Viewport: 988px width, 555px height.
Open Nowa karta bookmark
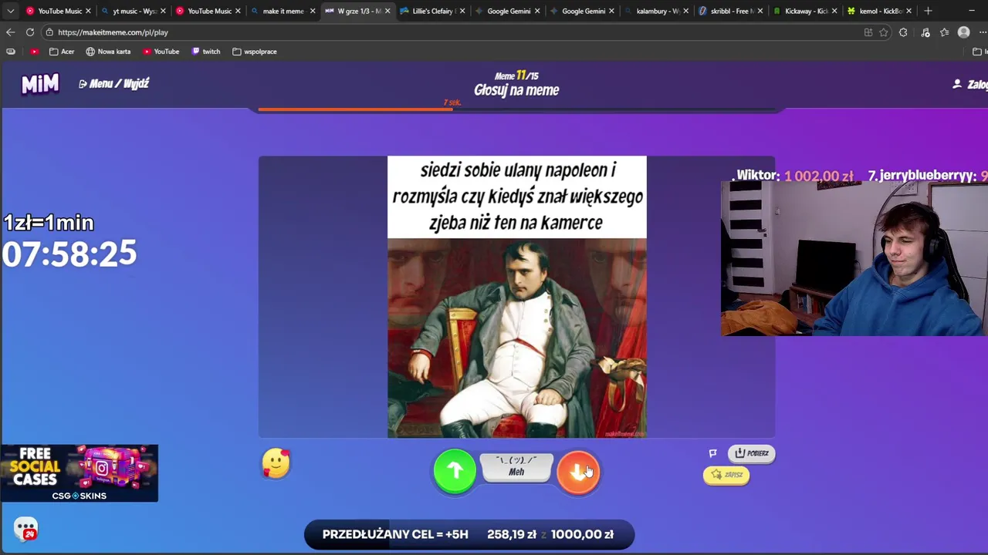pos(108,52)
